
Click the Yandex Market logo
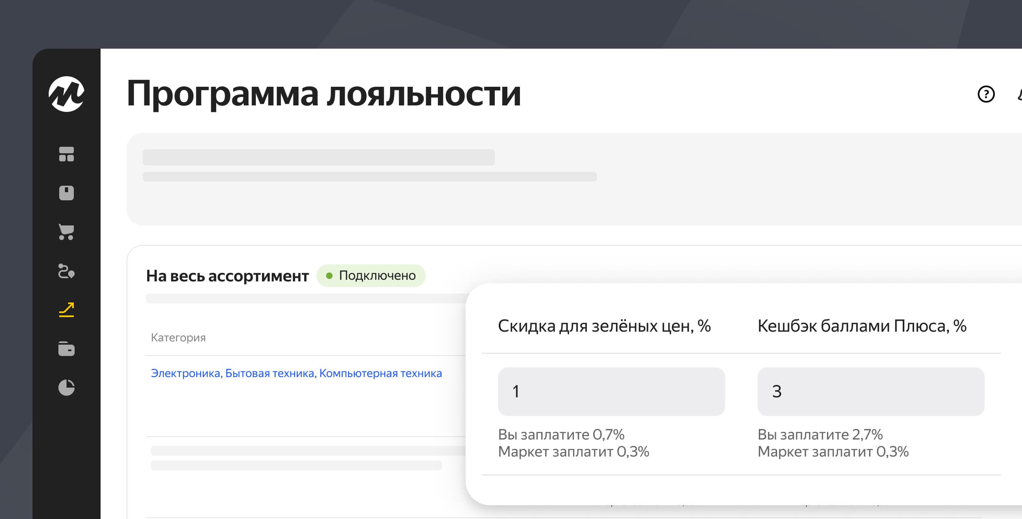click(67, 94)
